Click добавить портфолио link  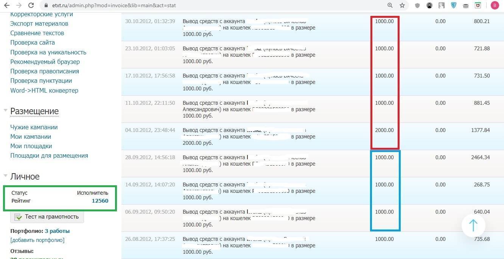click(x=37, y=240)
